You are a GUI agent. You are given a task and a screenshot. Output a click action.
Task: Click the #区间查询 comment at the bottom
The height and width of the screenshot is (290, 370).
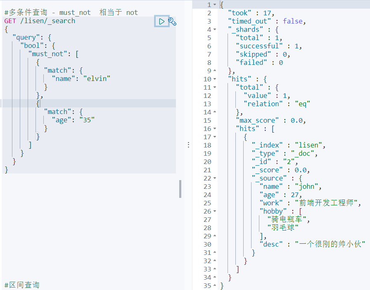tap(22, 285)
